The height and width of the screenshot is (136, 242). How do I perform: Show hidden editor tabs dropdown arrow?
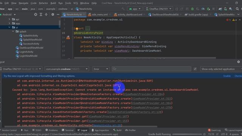pos(239,15)
